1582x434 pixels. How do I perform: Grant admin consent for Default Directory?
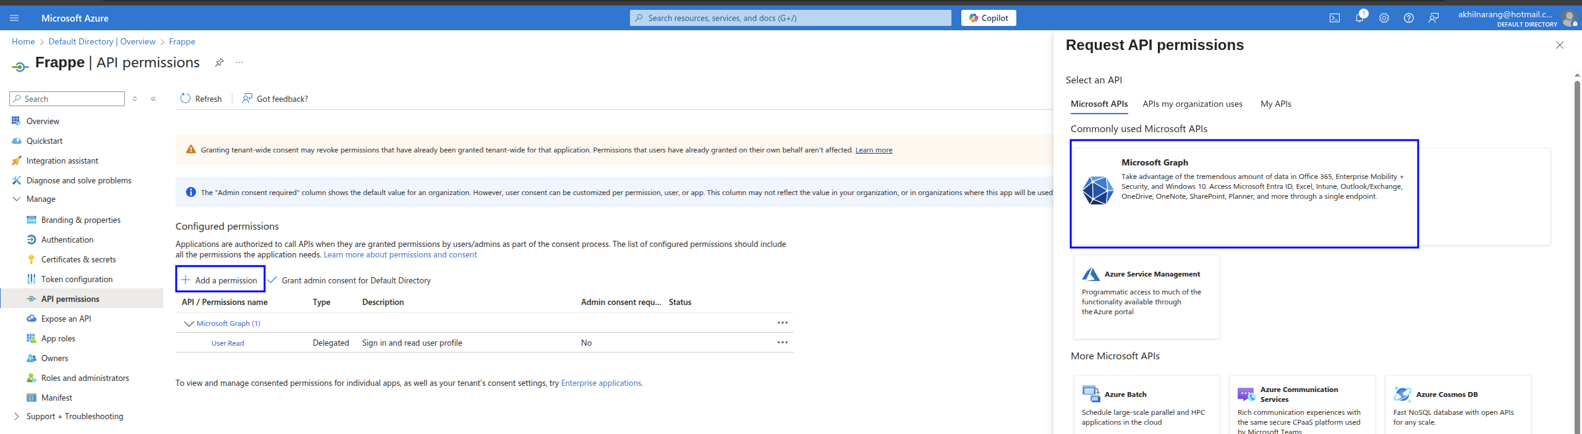pyautogui.click(x=350, y=280)
